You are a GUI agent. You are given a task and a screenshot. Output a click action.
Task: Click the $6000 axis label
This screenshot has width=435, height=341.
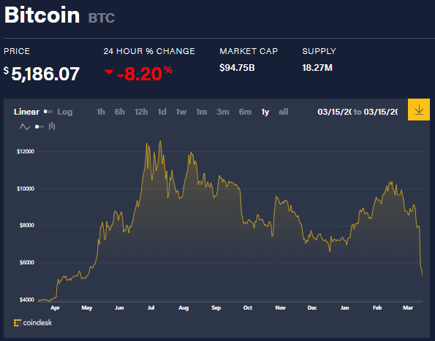tap(27, 263)
